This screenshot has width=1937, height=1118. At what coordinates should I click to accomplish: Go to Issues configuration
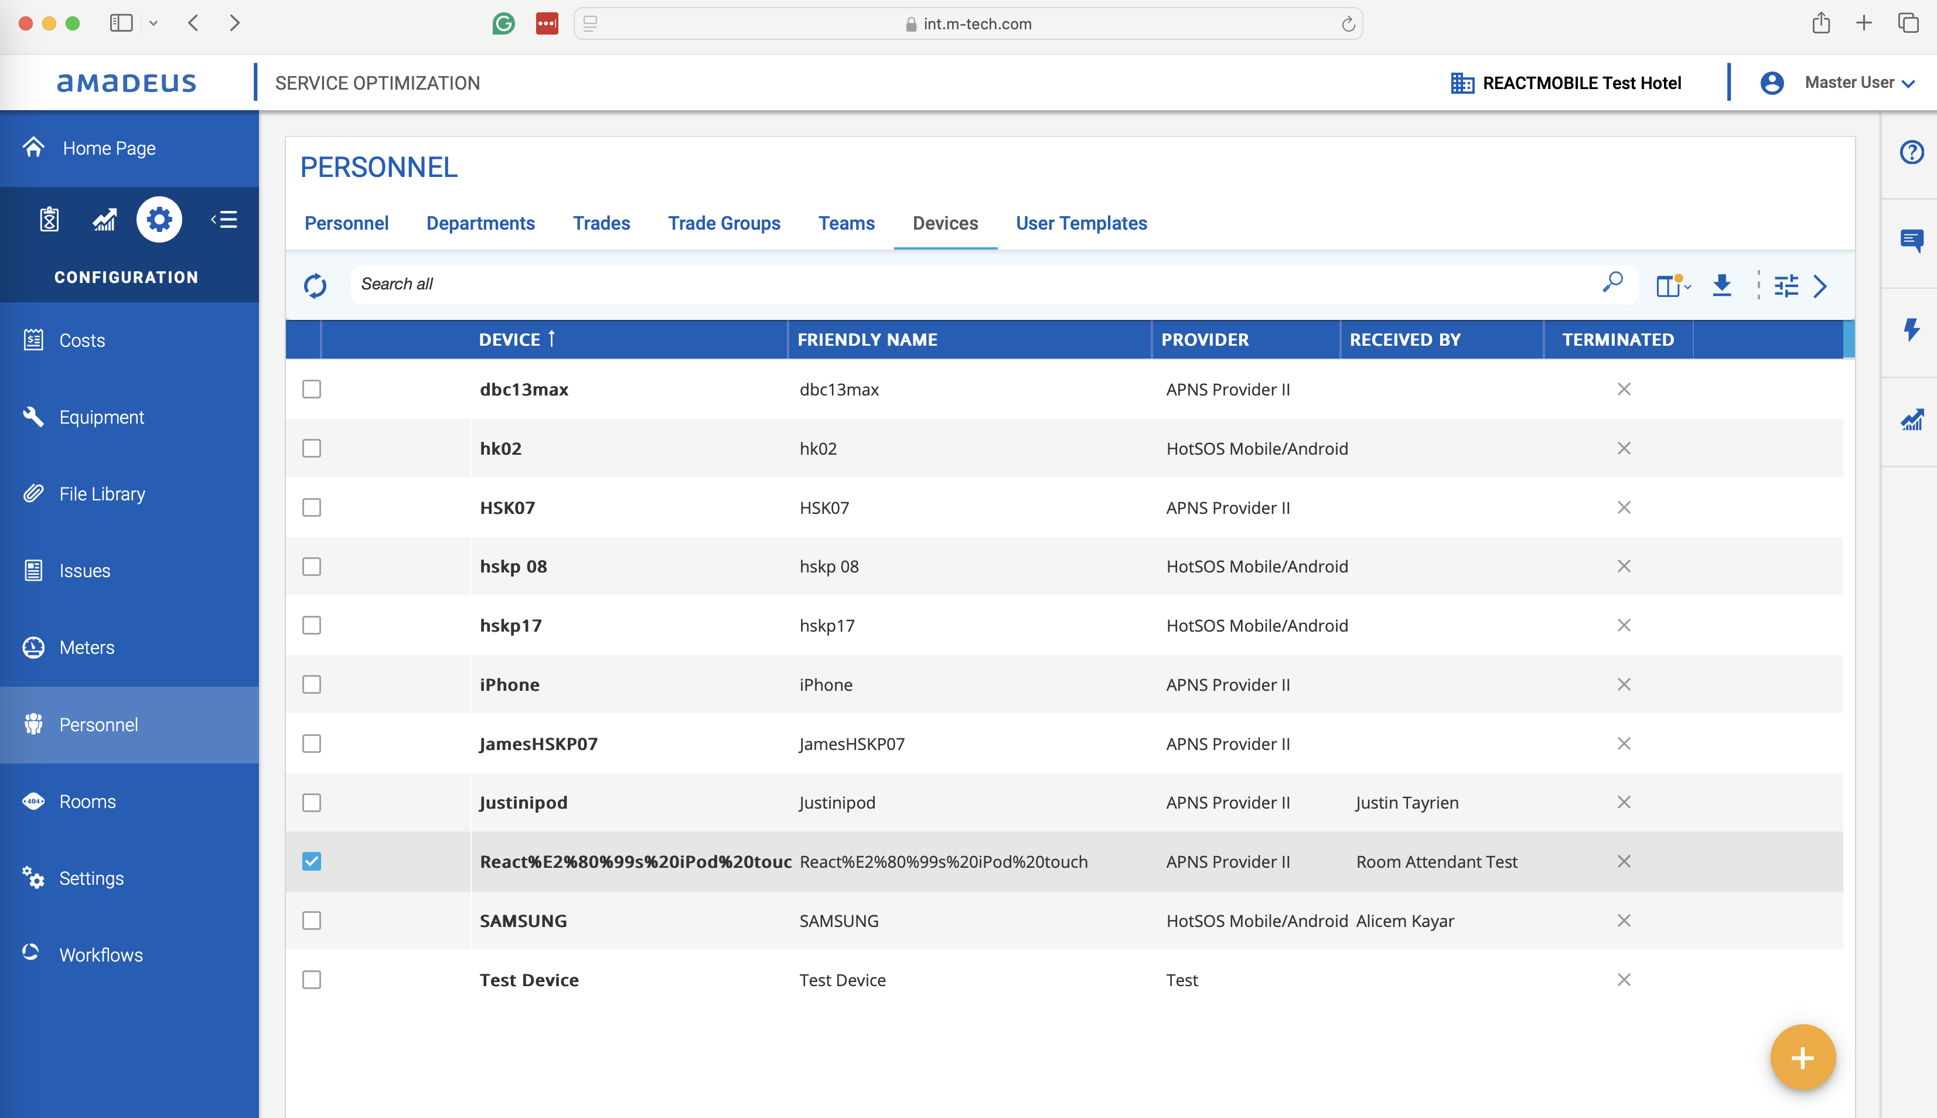[x=129, y=571]
